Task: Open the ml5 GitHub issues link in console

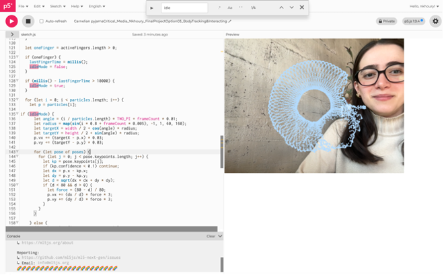Action: pyautogui.click(x=71, y=258)
